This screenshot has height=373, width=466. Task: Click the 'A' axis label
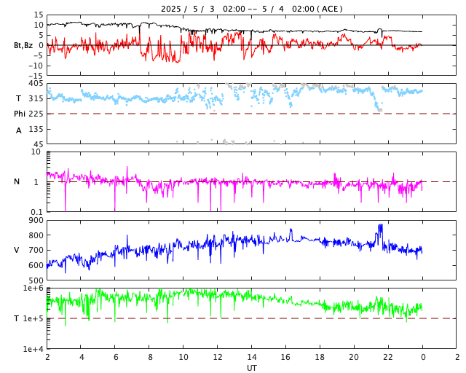[19, 130]
